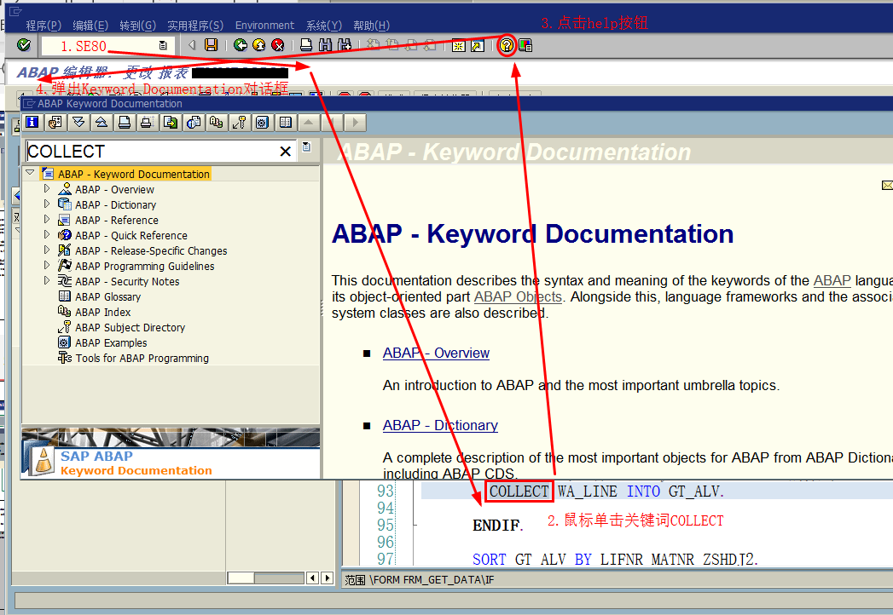The width and height of the screenshot is (893, 615).
Task: Click the Customize Local Layout monitor icon
Action: (x=525, y=45)
